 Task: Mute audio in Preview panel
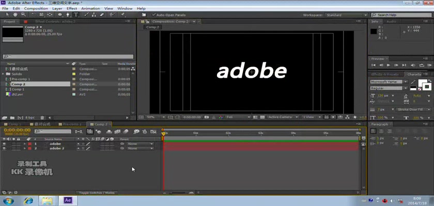[x=413, y=65]
